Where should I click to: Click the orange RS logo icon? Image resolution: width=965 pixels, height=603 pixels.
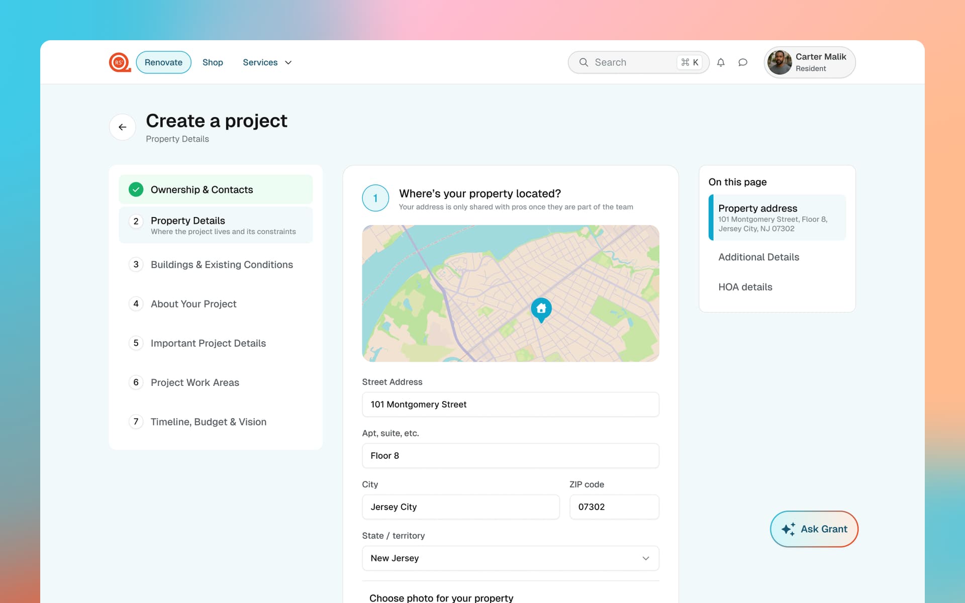click(x=120, y=62)
